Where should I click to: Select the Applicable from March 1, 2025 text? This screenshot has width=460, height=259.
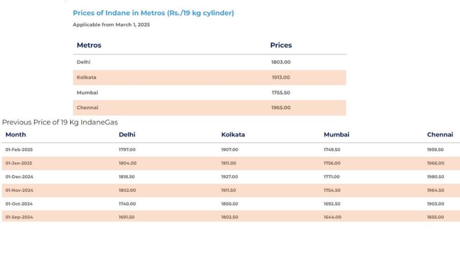[111, 24]
